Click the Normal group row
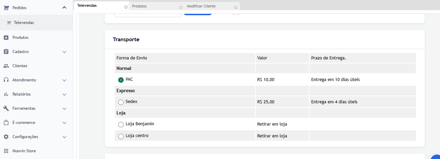Screen dimensions: 440x159 pos(265,68)
